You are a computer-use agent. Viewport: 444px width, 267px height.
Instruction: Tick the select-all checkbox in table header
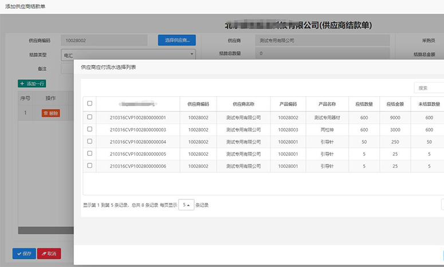point(89,104)
